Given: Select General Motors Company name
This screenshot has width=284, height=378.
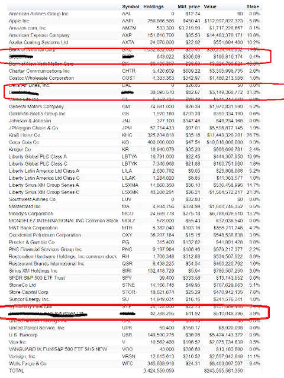Looking at the screenshot, I should tap(36, 106).
